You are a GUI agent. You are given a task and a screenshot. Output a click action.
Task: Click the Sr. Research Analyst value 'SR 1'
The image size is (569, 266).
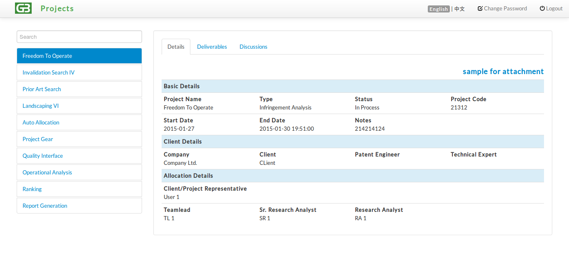click(265, 218)
